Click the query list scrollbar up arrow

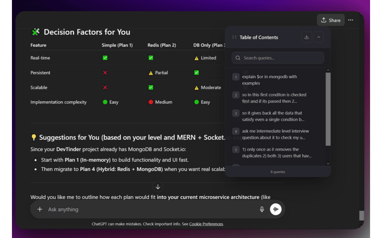(328, 71)
